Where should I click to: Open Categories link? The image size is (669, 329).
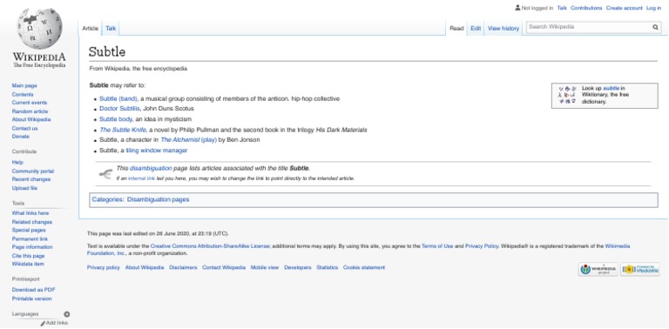click(107, 199)
